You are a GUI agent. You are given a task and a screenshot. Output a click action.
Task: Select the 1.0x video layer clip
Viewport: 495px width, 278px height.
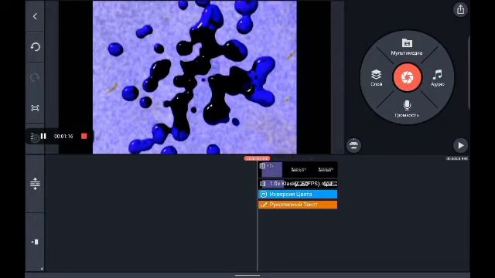pyautogui.click(x=298, y=184)
